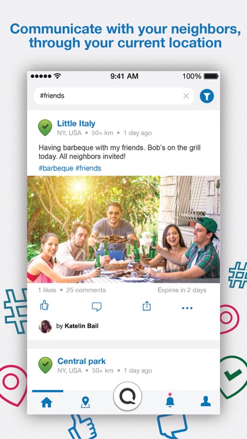This screenshot has width=247, height=439.
Task: Tap the green pin beside Little Italy
Action: 45,128
